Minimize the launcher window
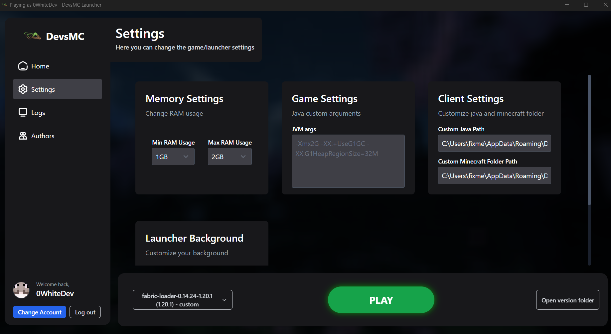This screenshot has width=611, height=334. (x=567, y=5)
